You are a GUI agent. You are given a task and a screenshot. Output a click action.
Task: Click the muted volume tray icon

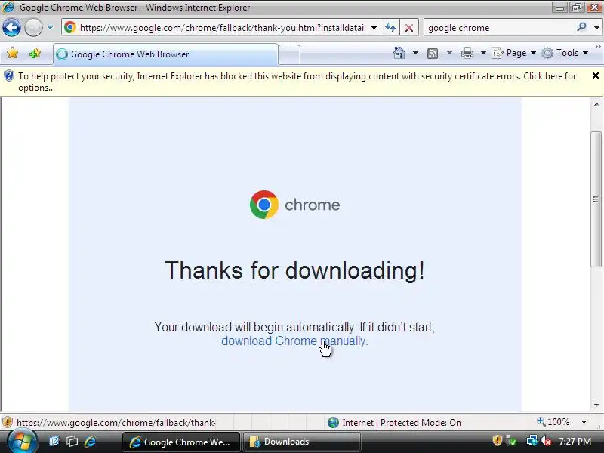pos(545,441)
